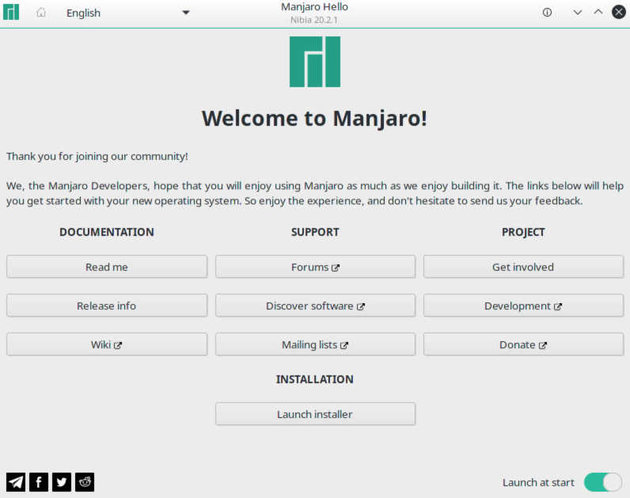
Task: Click the large Manjaro logo image
Action: tap(315, 62)
